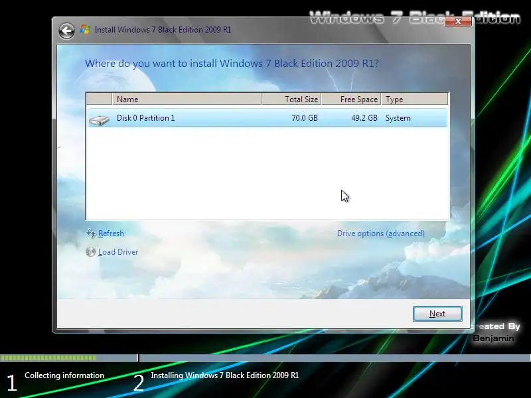The image size is (531, 398).
Task: Open the Load Driver link
Action: (x=118, y=252)
